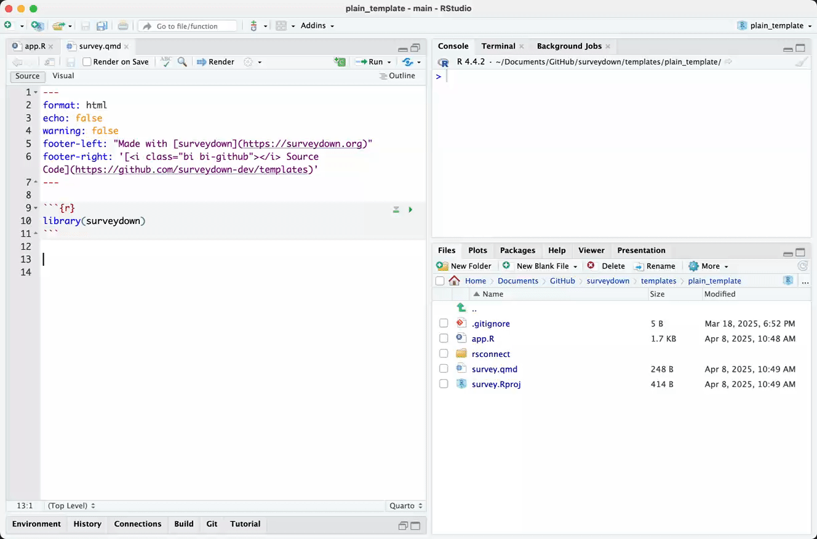Click the New Folder button
Screen dimensions: 817x539
click(464, 266)
